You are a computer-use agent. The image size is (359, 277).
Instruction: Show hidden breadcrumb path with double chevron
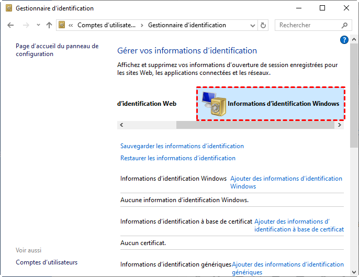71,25
